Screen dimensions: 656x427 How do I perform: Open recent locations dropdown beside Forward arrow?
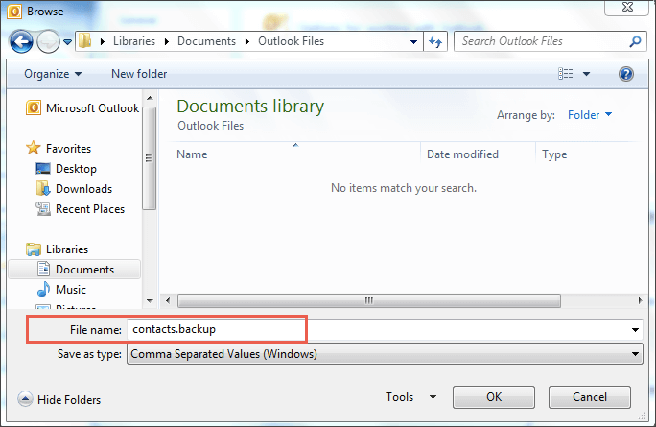67,42
